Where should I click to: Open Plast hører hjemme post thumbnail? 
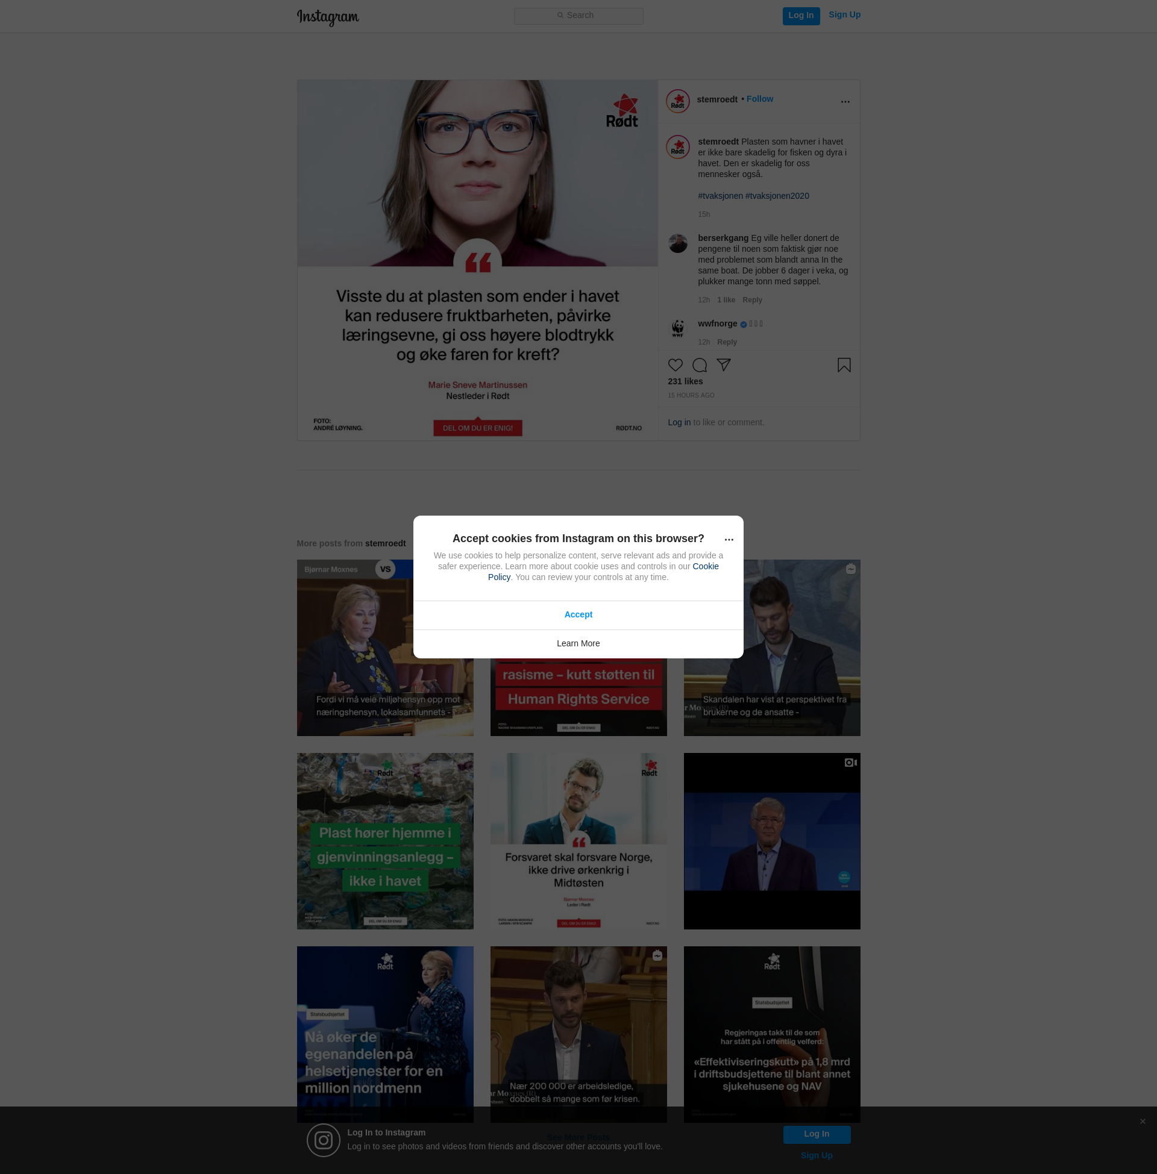pos(384,841)
